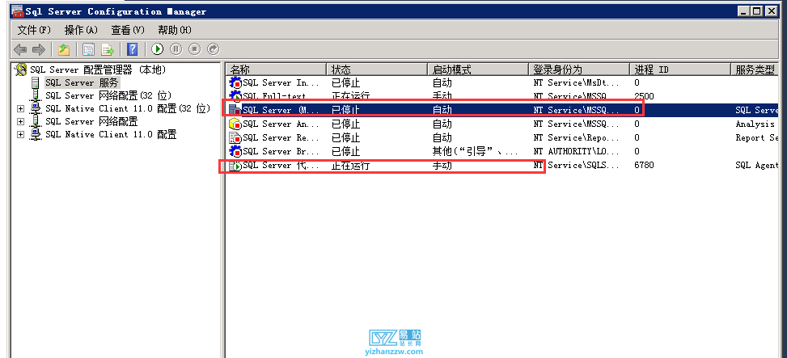Screen dimensions: 787x358
Task: Open the 操作(A) menu
Action: (x=81, y=30)
